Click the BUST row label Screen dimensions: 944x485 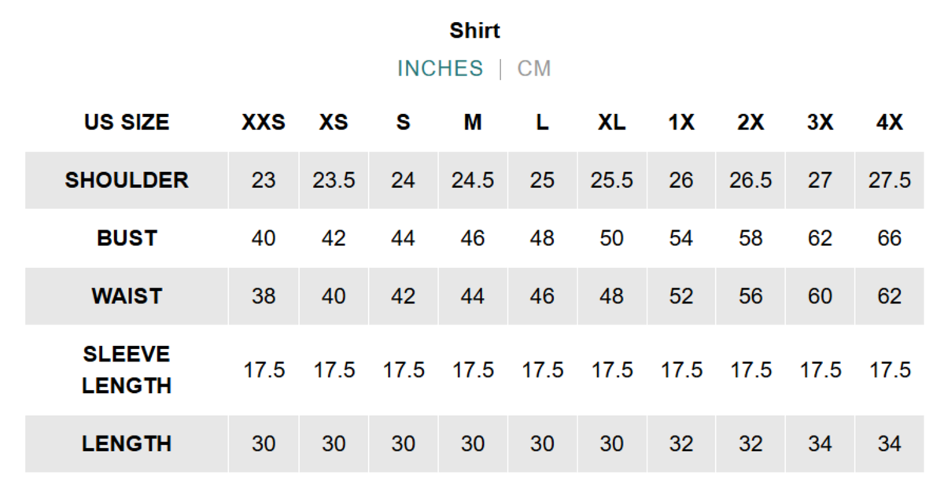click(x=127, y=238)
